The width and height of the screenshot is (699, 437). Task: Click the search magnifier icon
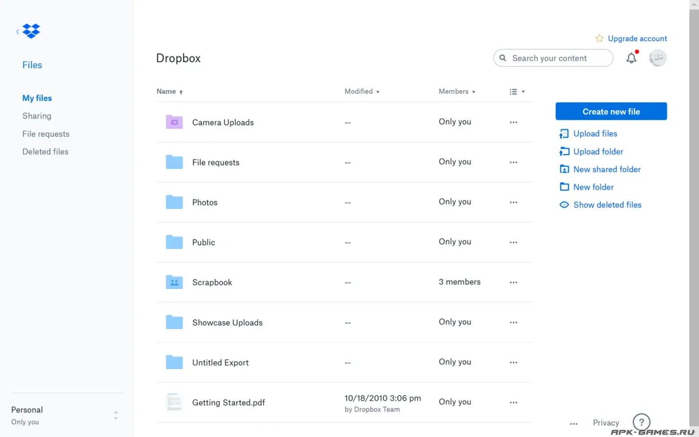502,58
